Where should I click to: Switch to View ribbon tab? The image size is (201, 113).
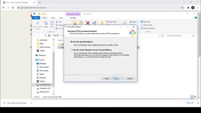point(61,18)
